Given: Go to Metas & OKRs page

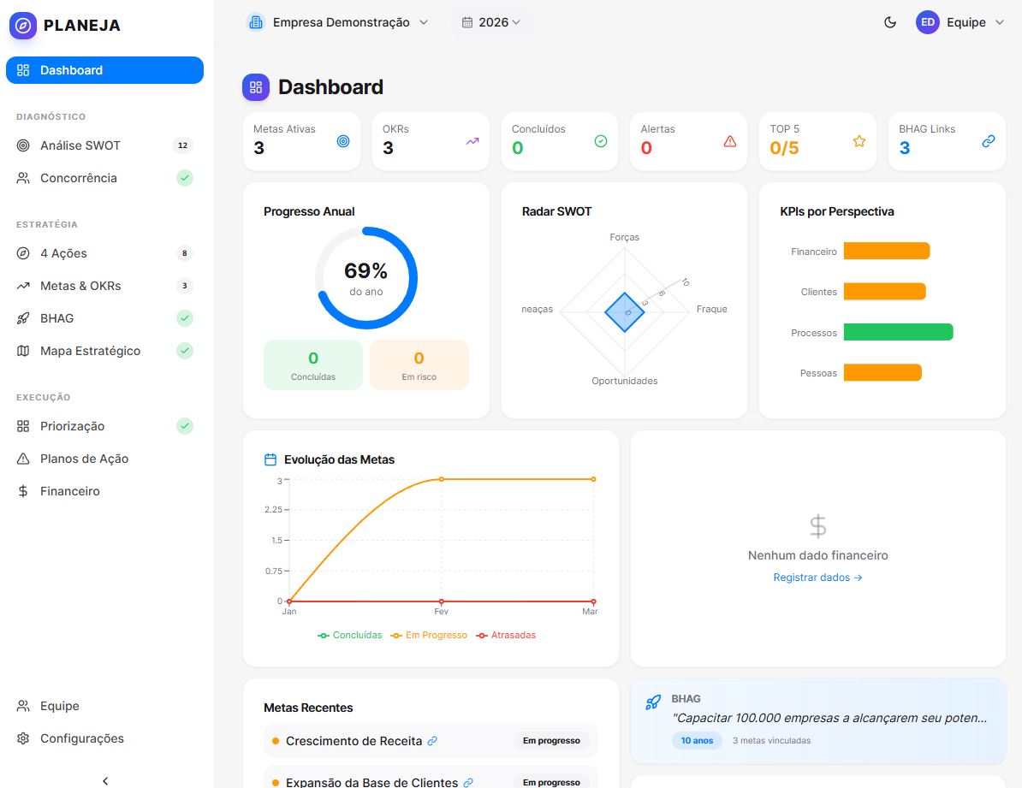Looking at the screenshot, I should coord(80,286).
